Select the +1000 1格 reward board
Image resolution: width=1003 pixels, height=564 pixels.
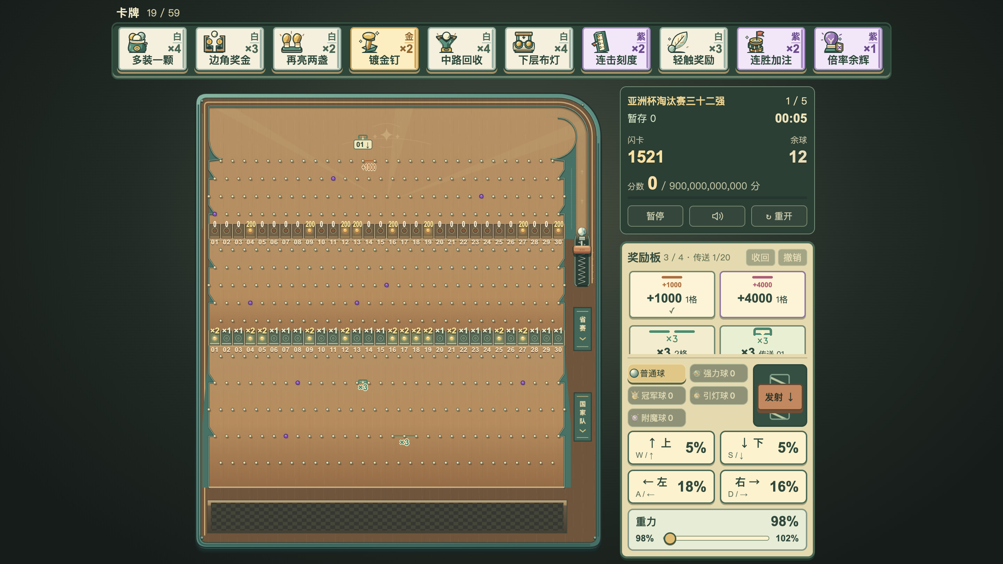click(672, 295)
